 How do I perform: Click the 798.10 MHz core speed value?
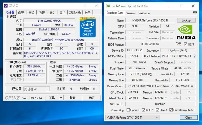tap(34, 67)
